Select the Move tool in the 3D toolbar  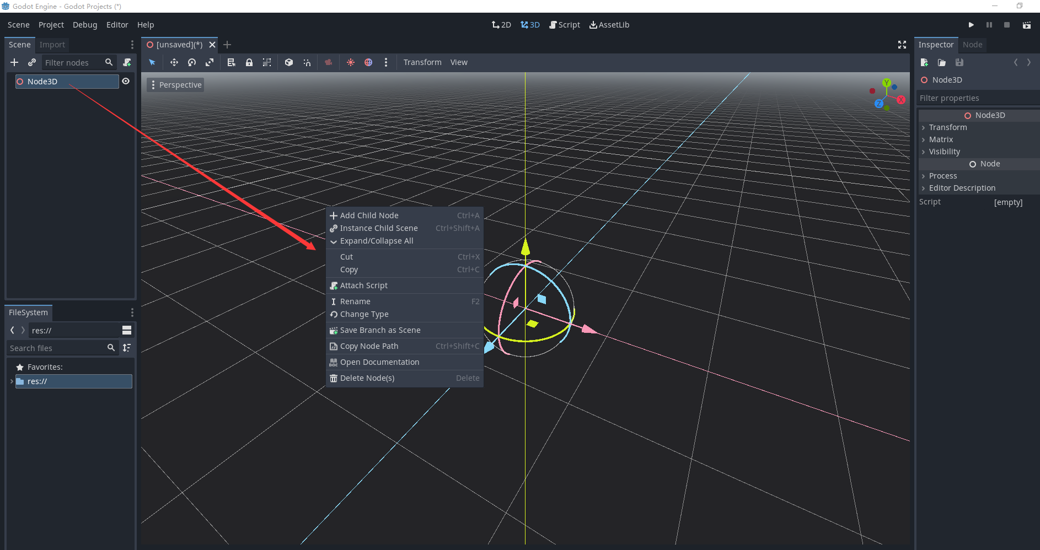174,62
